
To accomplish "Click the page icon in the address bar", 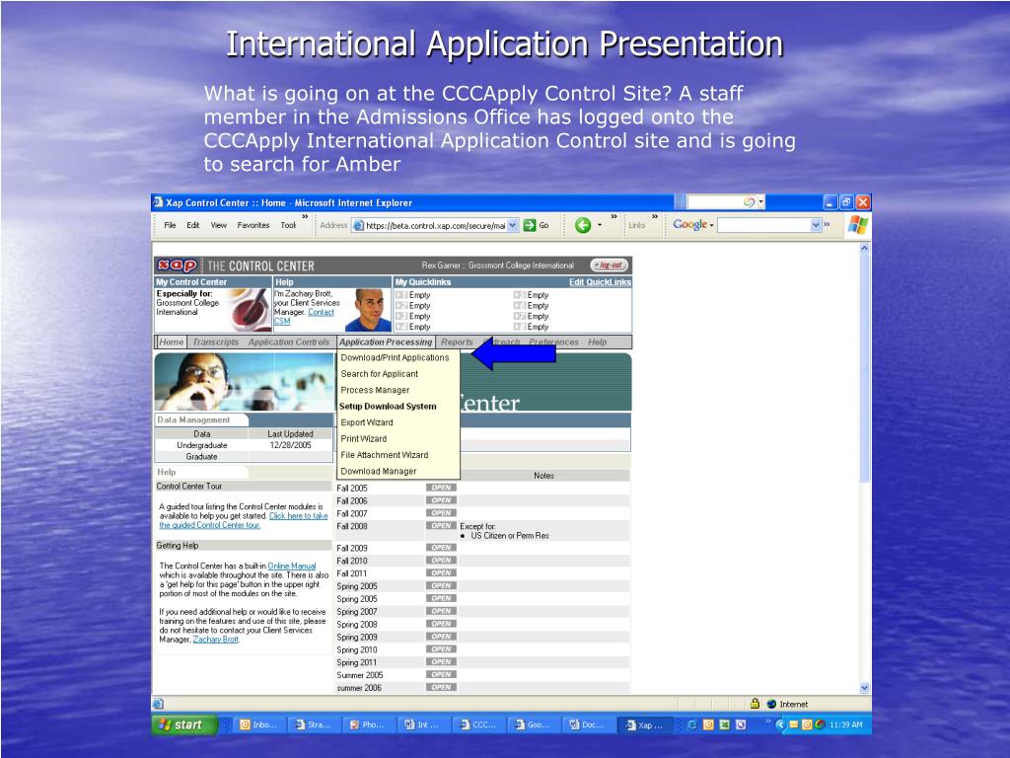I will tap(358, 225).
